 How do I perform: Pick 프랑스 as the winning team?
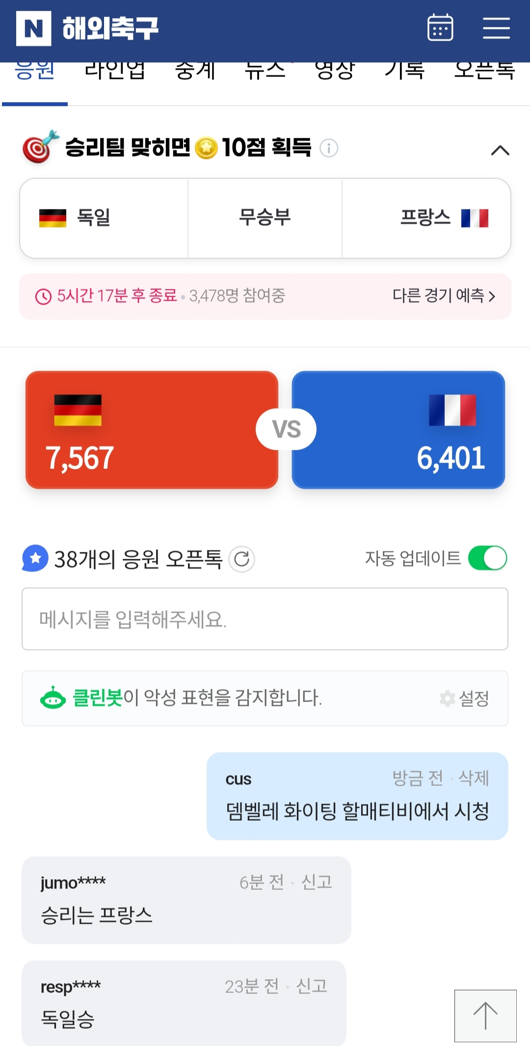426,218
